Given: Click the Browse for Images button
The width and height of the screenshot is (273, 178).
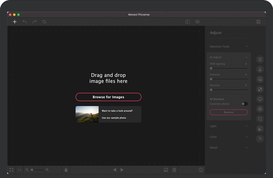Looking at the screenshot, I should pyautogui.click(x=108, y=97).
